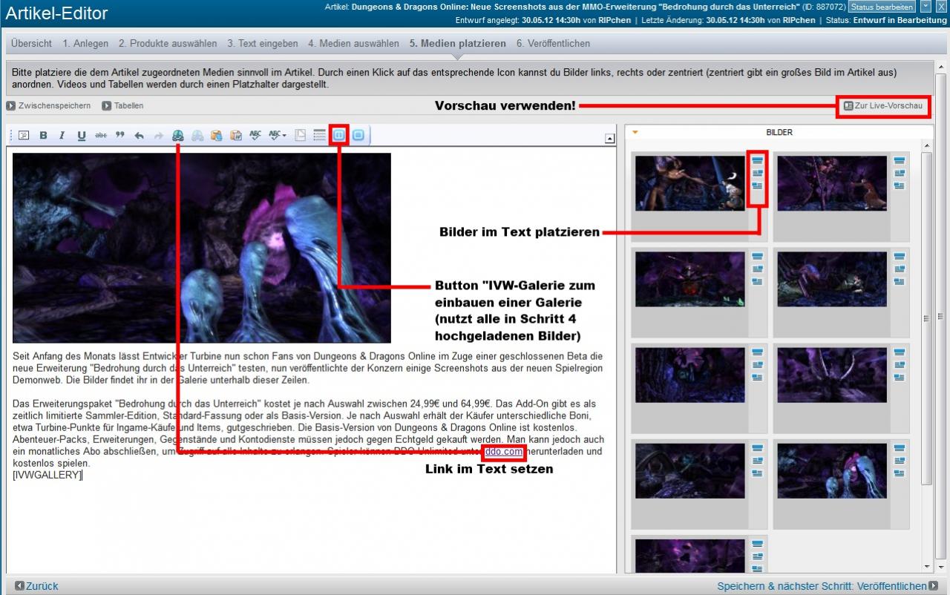Image resolution: width=950 pixels, height=595 pixels.
Task: Collapse the editor toolbar with small arrow
Action: (x=609, y=138)
